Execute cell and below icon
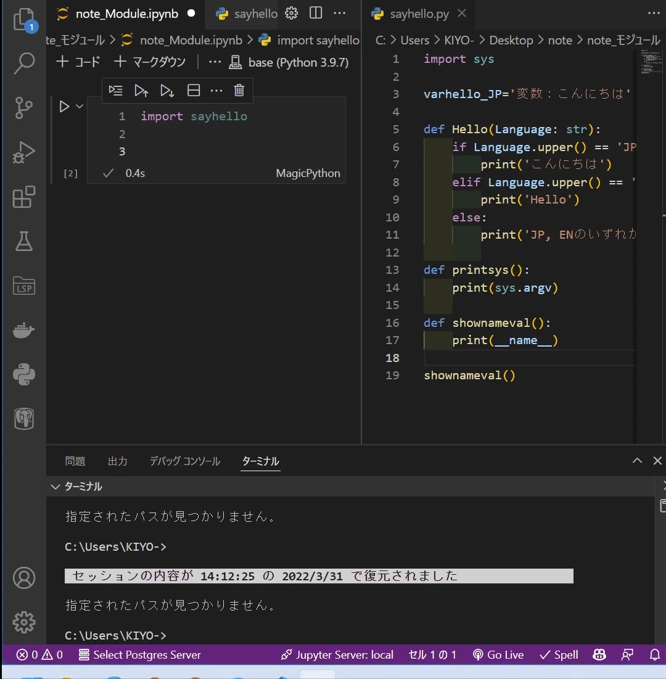 click(167, 91)
